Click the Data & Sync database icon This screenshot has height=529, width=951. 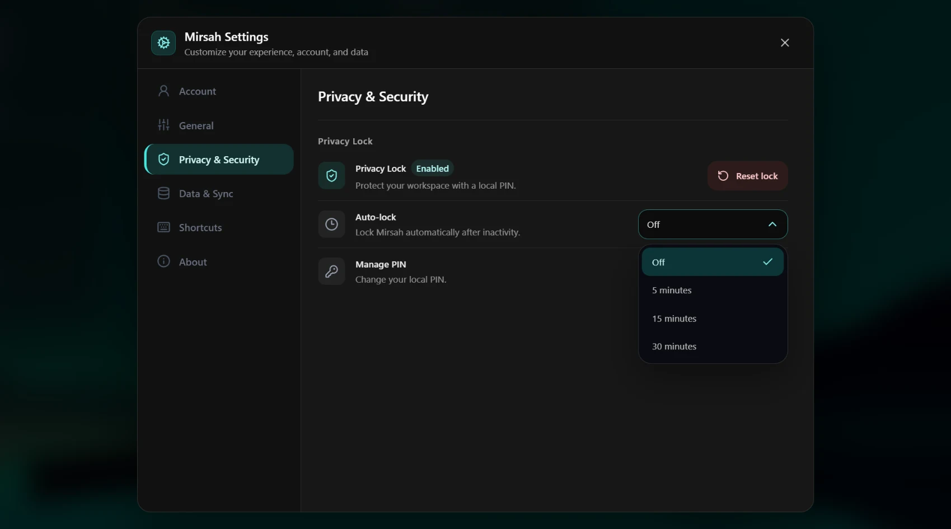click(x=163, y=193)
